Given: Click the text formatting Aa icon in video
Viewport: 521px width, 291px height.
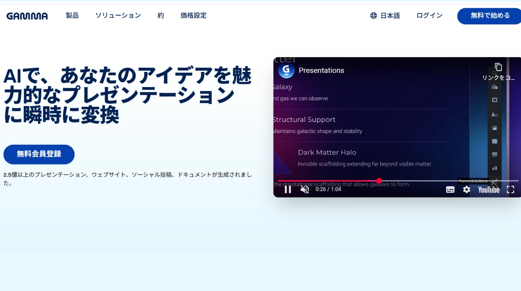Looking at the screenshot, I should pyautogui.click(x=495, y=115).
